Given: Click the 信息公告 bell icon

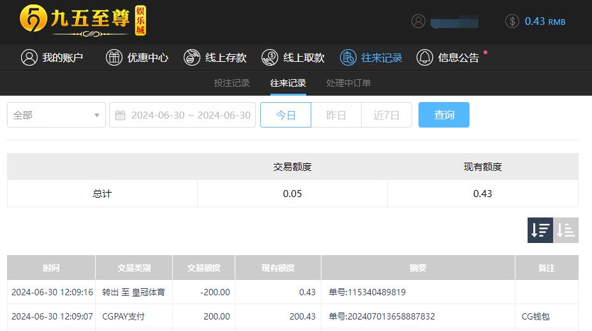Looking at the screenshot, I should [x=425, y=57].
